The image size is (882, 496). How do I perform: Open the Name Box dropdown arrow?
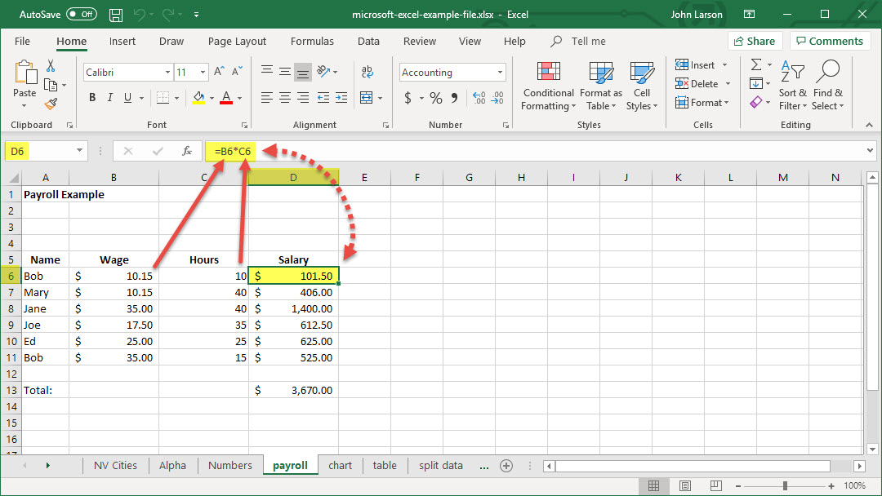click(80, 151)
